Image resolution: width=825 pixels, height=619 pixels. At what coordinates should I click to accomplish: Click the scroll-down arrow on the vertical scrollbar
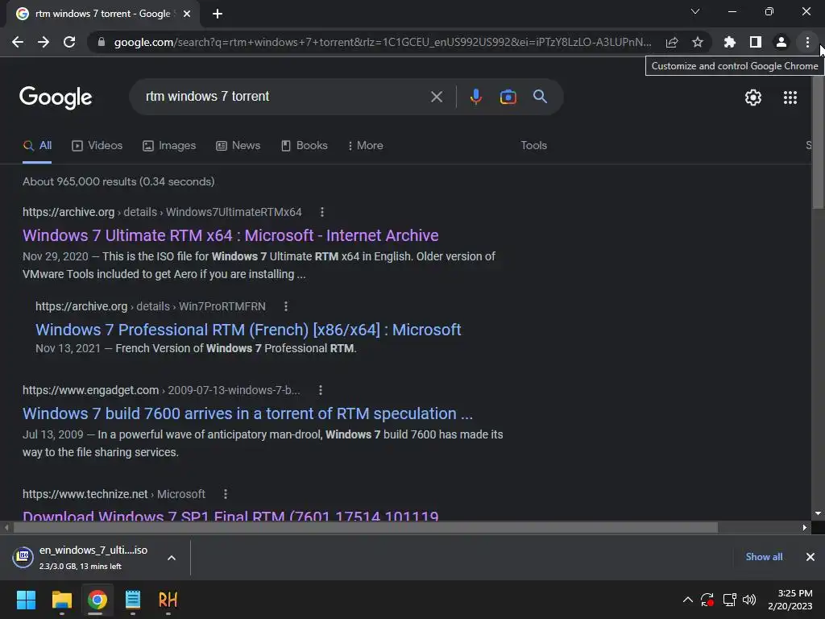[x=818, y=513]
